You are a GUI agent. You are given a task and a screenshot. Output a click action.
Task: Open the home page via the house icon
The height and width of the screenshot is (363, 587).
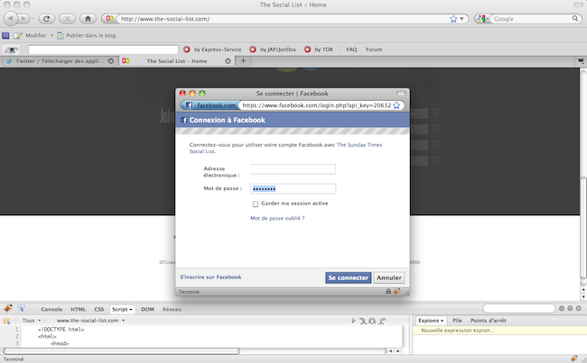(88, 18)
